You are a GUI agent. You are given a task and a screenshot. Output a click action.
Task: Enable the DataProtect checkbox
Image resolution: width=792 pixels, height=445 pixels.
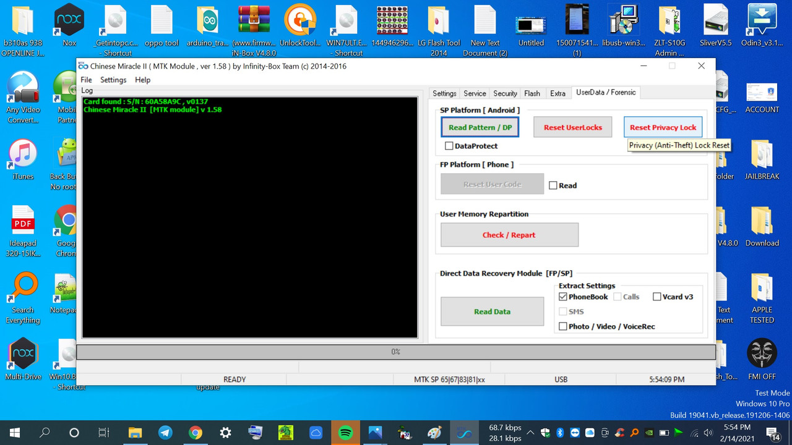449,146
